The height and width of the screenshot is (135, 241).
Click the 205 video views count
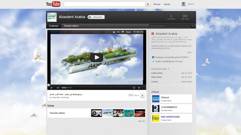tap(185, 17)
